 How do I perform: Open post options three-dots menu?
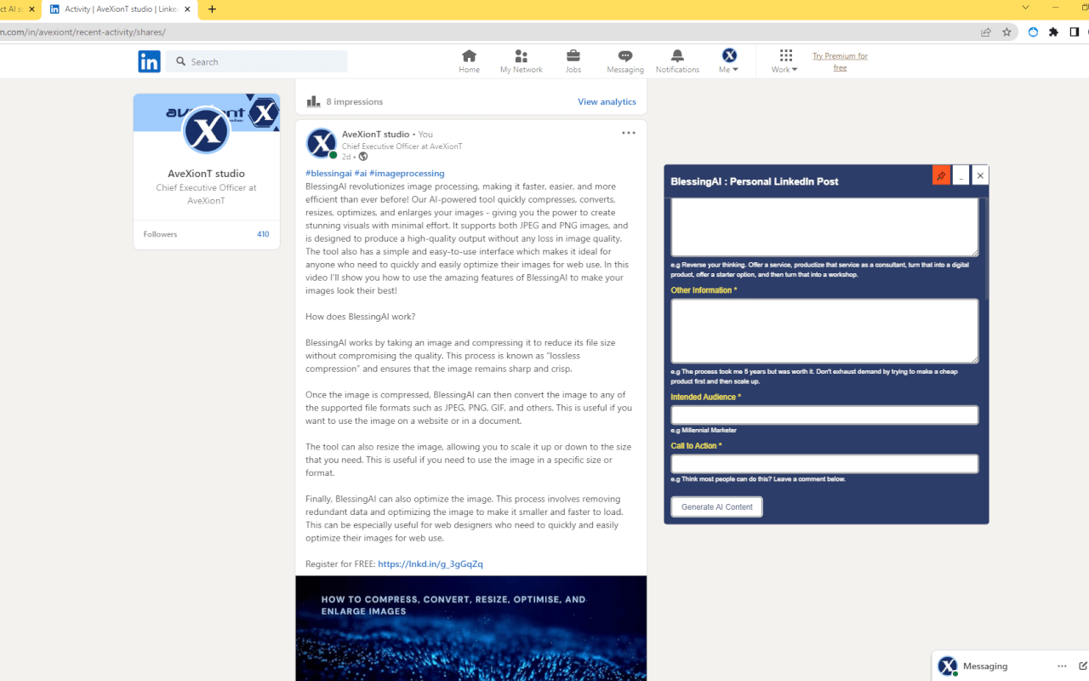[x=628, y=133]
